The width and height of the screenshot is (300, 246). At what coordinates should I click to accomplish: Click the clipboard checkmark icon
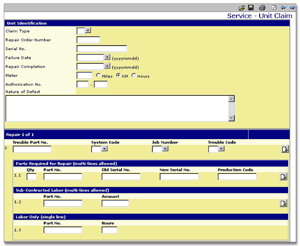point(274,8)
